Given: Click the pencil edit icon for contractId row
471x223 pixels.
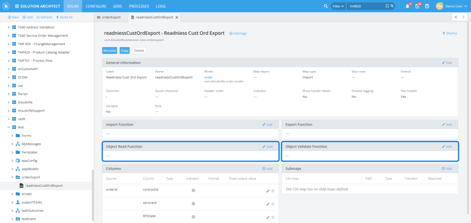Looking at the screenshot, I should pyautogui.click(x=268, y=191).
